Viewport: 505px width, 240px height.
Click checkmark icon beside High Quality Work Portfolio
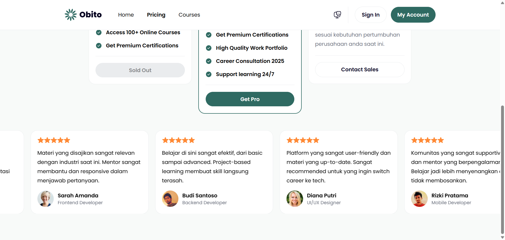[209, 48]
